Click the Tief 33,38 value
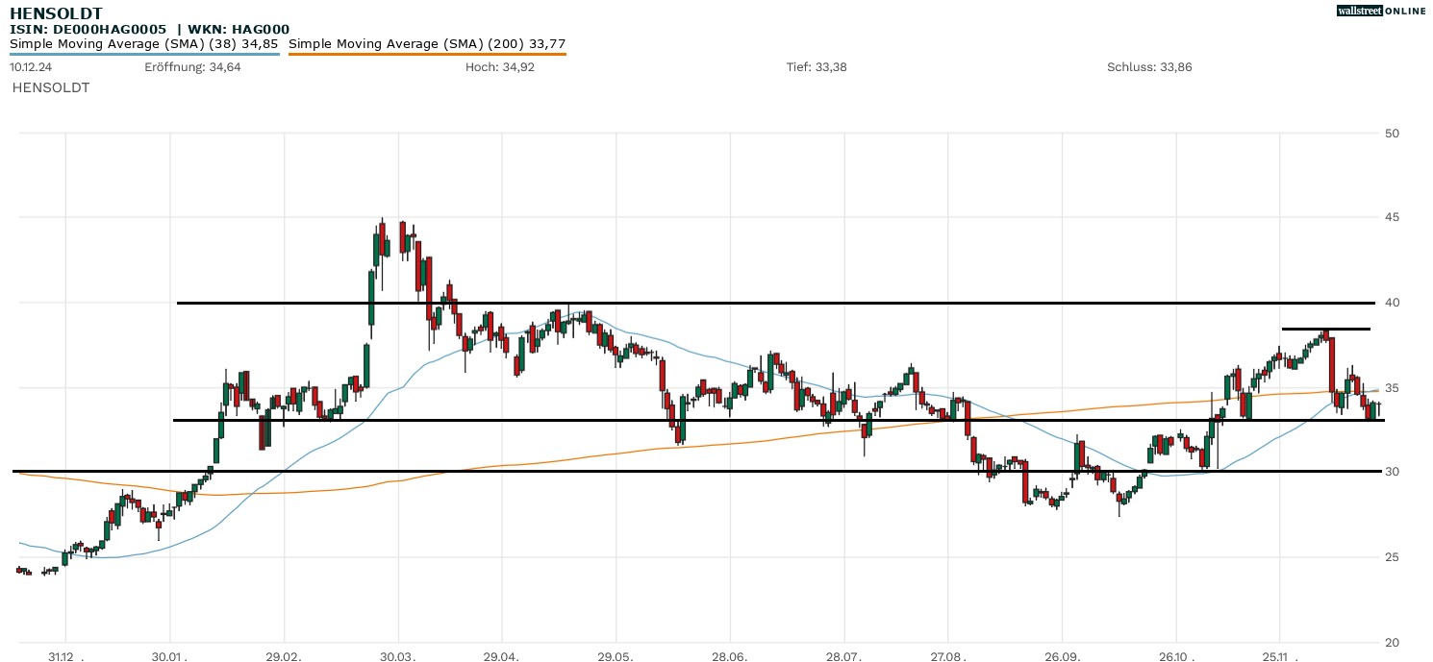 [817, 67]
